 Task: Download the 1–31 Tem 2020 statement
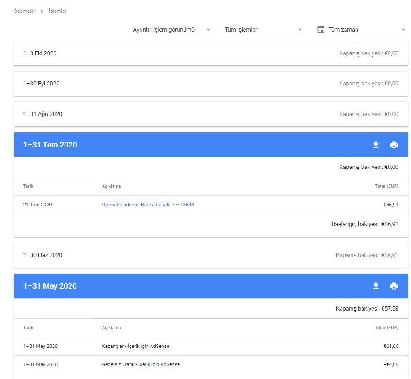[376, 145]
